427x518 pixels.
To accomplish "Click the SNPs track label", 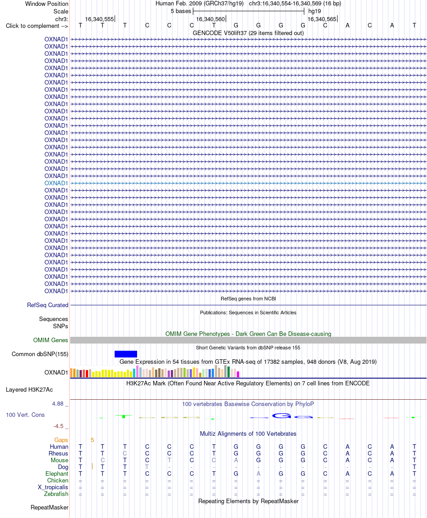I will [x=60, y=326].
